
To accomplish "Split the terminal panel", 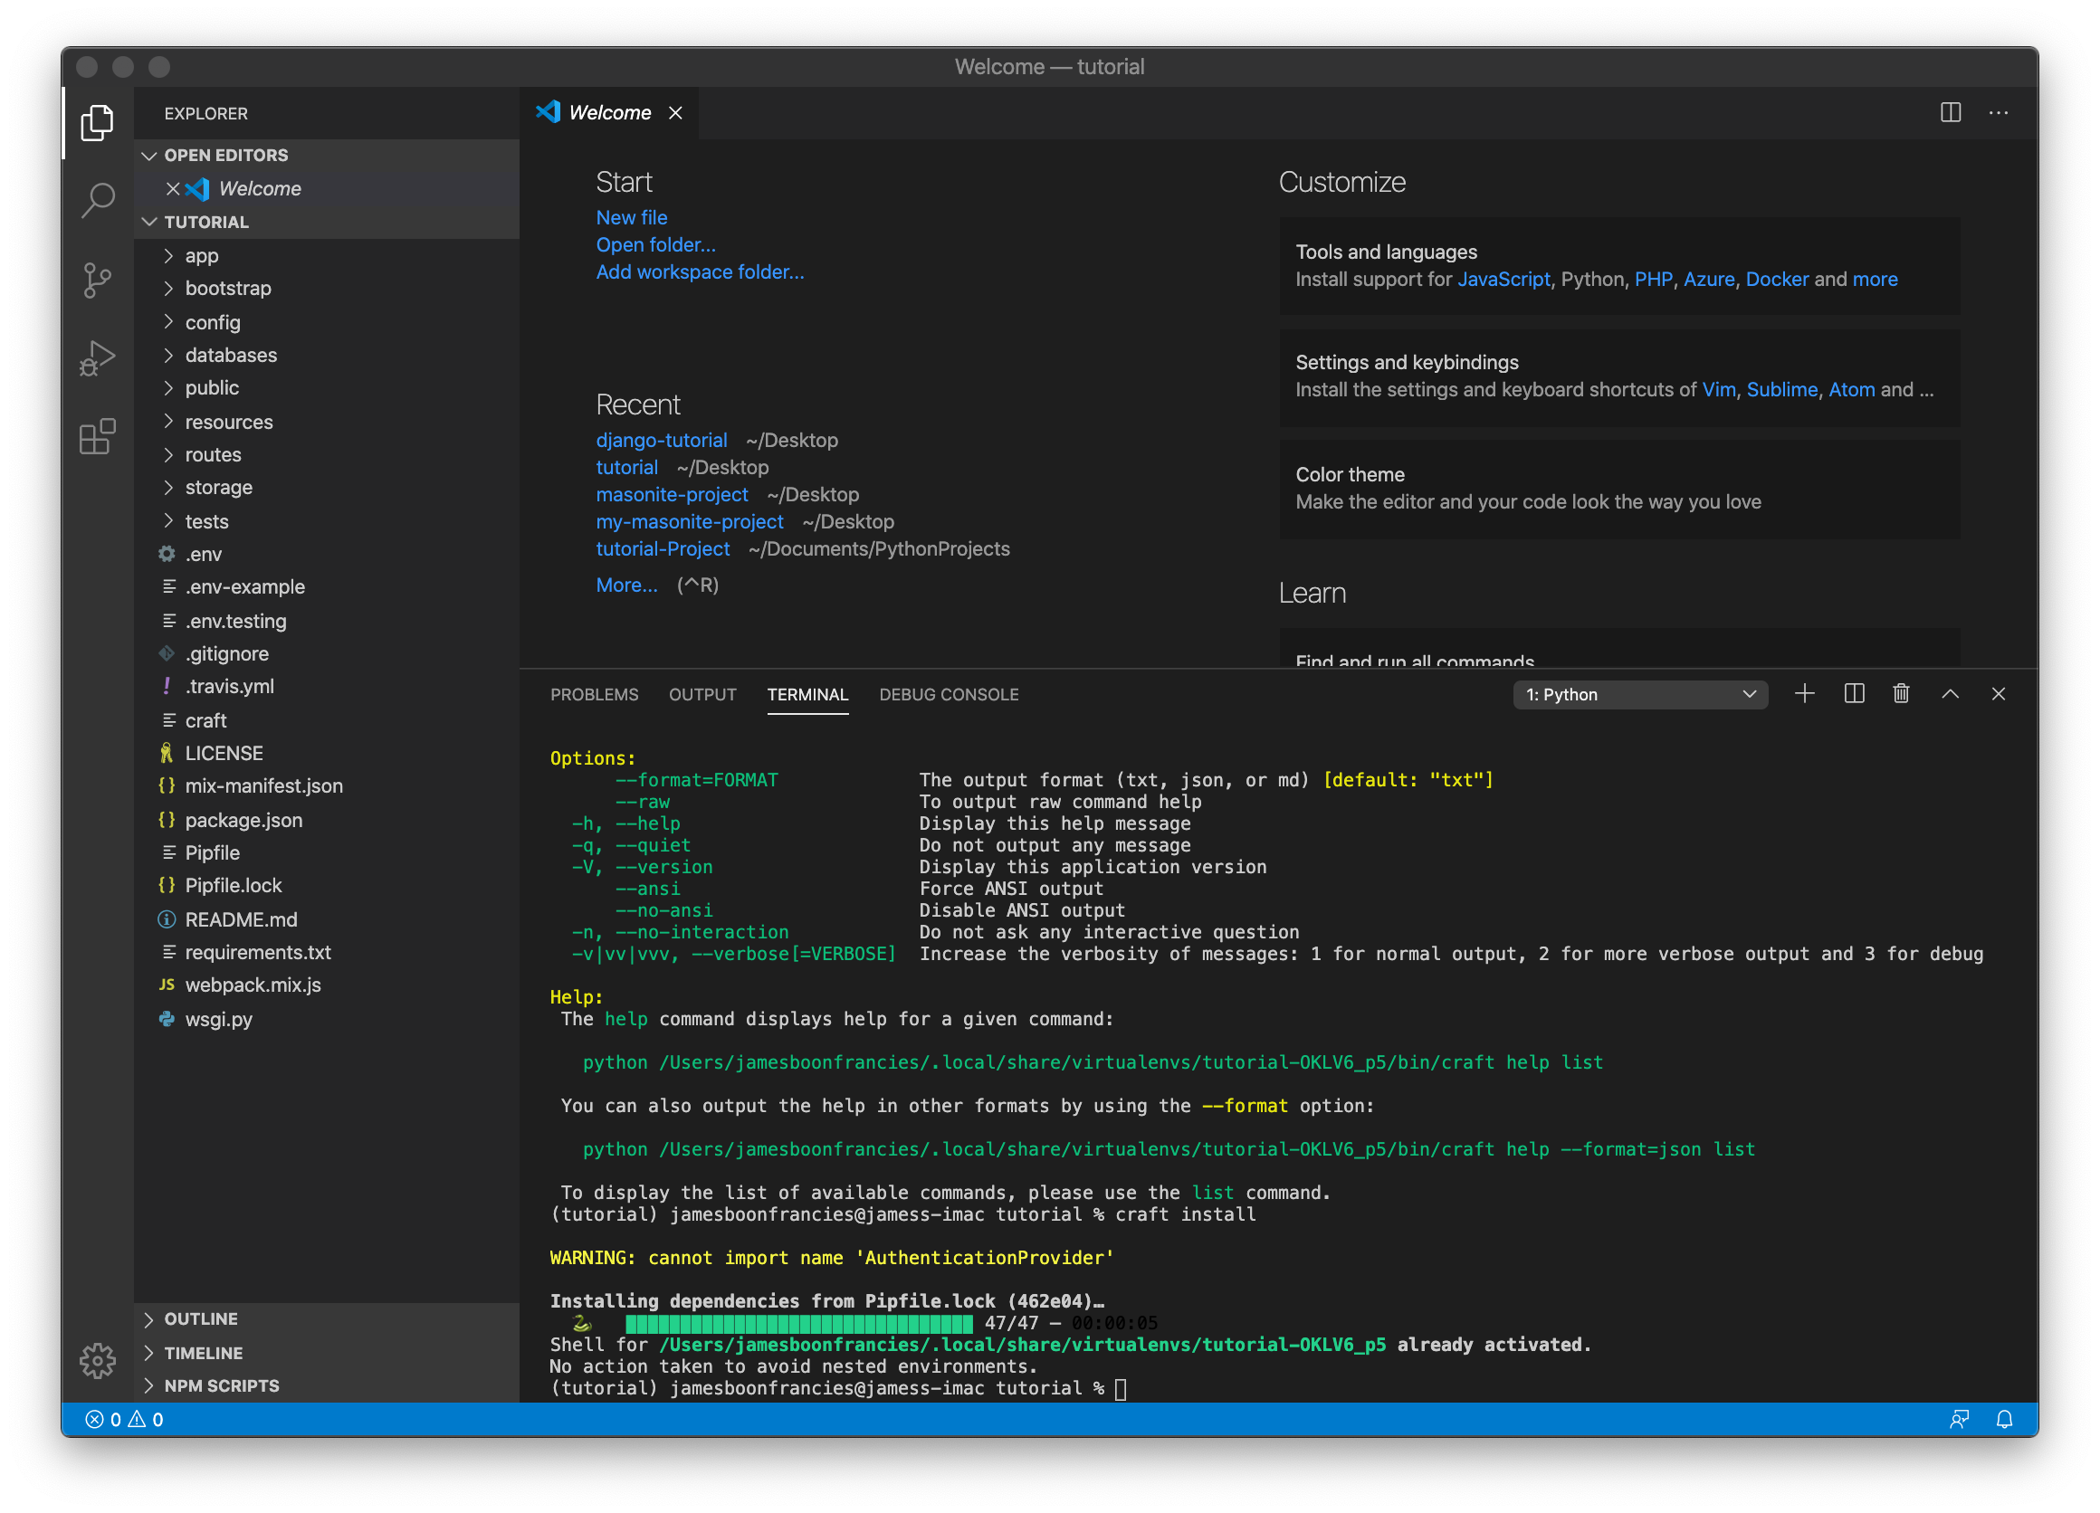I will [1853, 693].
